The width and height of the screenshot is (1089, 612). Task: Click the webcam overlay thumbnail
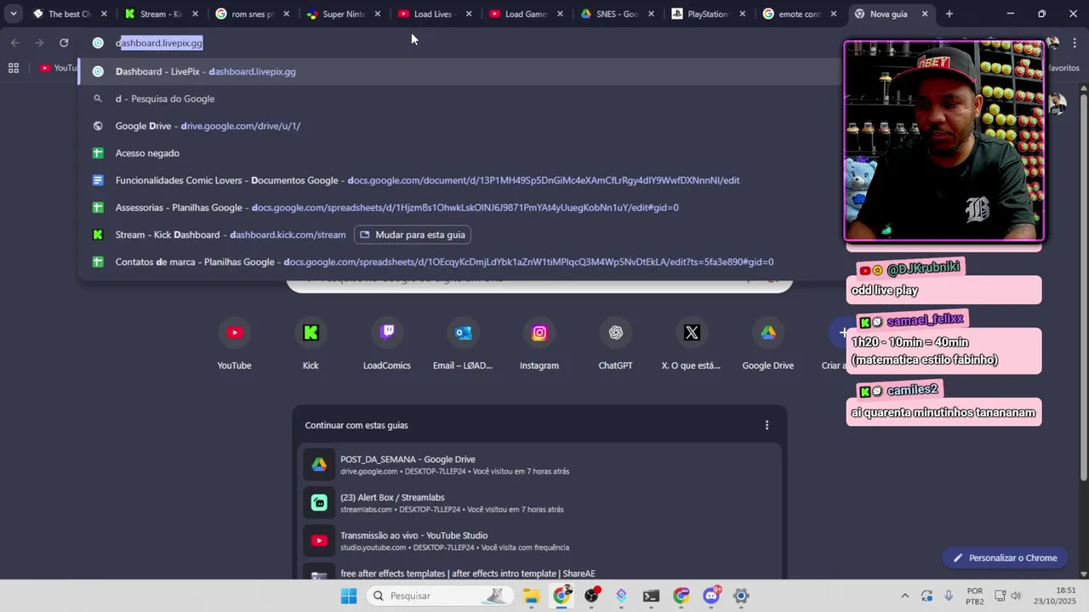[x=944, y=141]
